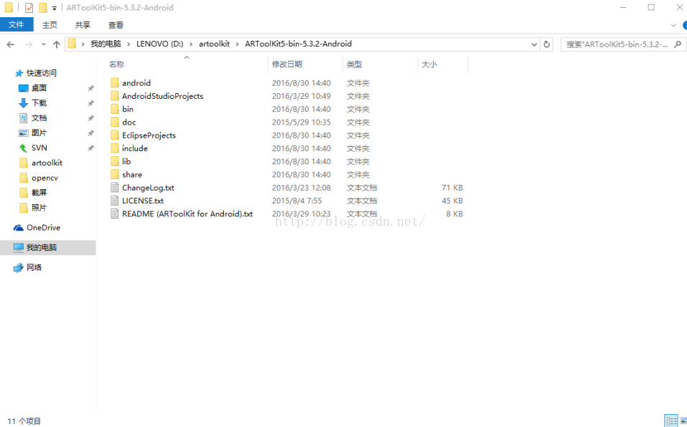Click ARToolKit5-bin-5.3.2-Android breadcrumb segment
Image resolution: width=687 pixels, height=427 pixels.
tap(299, 44)
